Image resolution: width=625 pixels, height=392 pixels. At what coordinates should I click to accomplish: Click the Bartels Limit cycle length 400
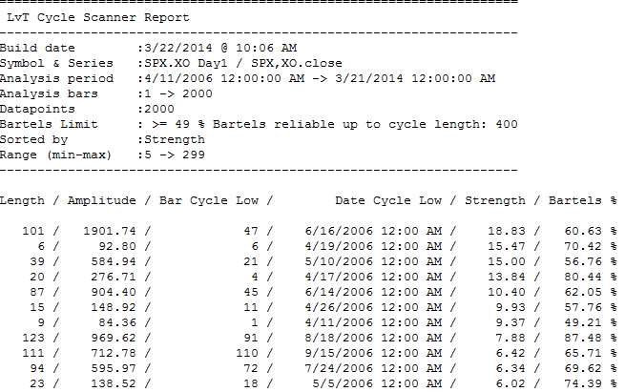[x=507, y=124]
